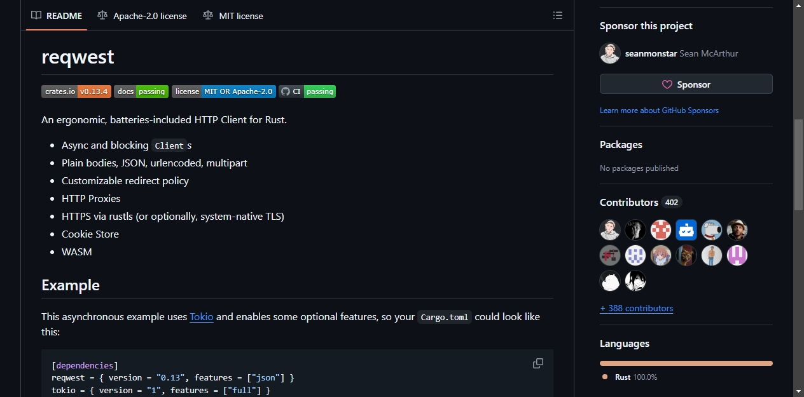Click the 'Sponsor this project' heading
Image resolution: width=804 pixels, height=397 pixels.
[x=646, y=26]
